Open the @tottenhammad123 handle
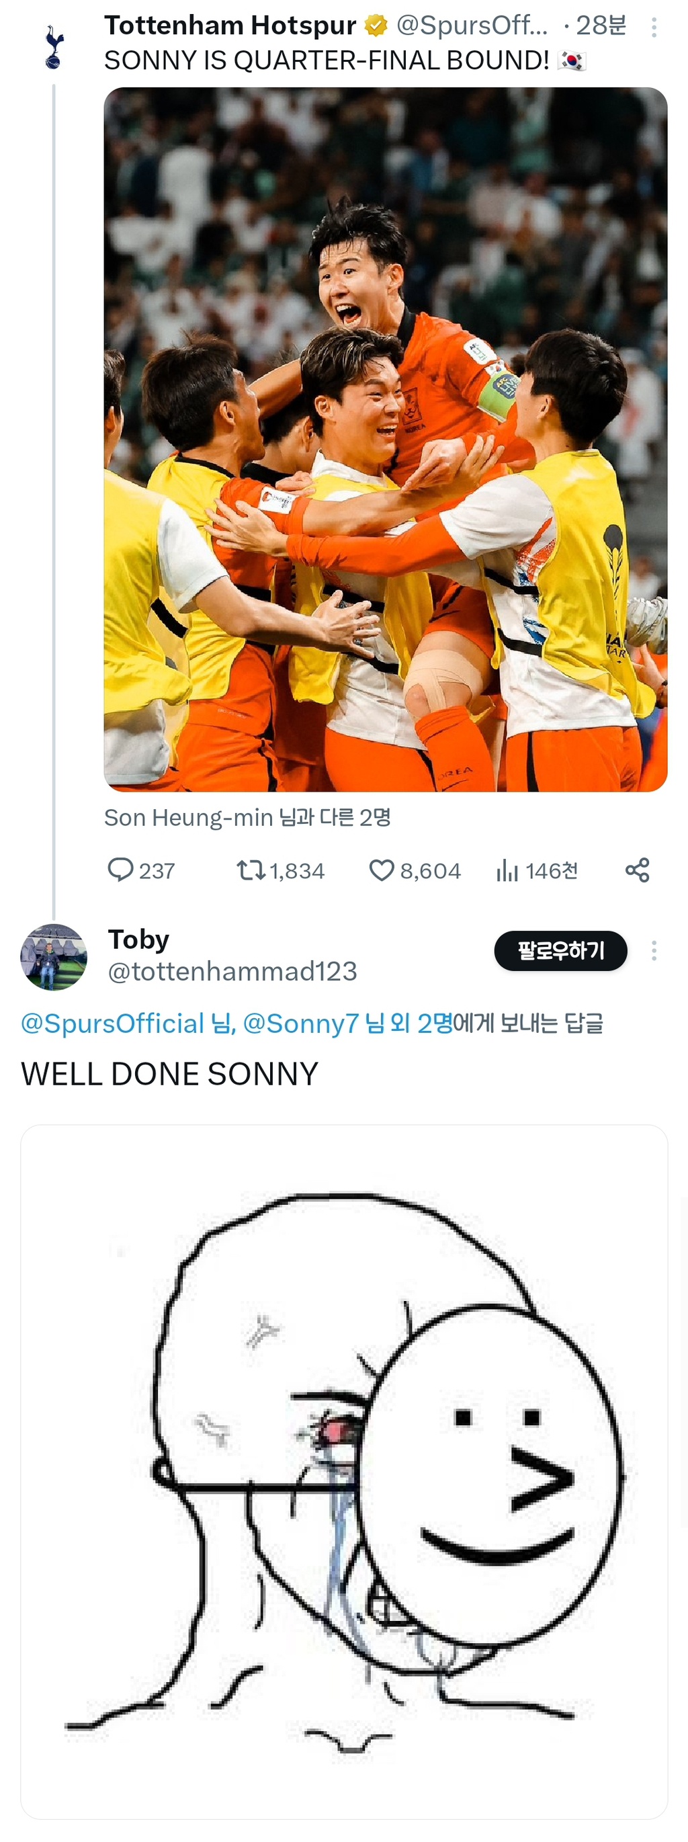688x1842 pixels. pyautogui.click(x=232, y=971)
